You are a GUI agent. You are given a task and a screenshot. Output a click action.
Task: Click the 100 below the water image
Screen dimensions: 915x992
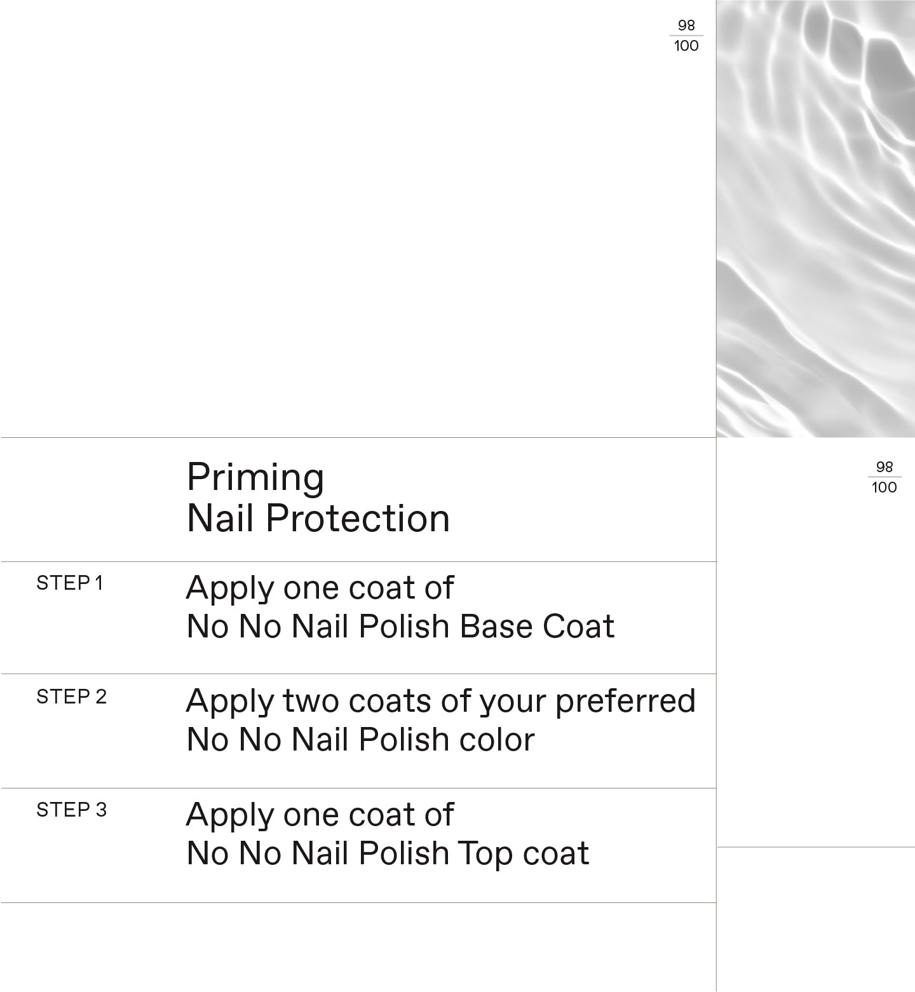[884, 487]
